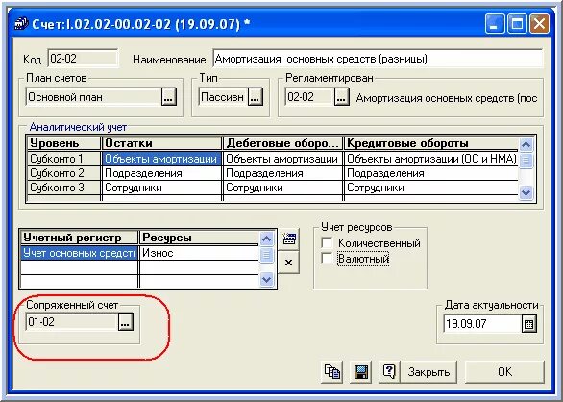Screen dimensions: 563x402
Task: Select Сотрудники in Дебетовые обороты column
Action: [283, 188]
